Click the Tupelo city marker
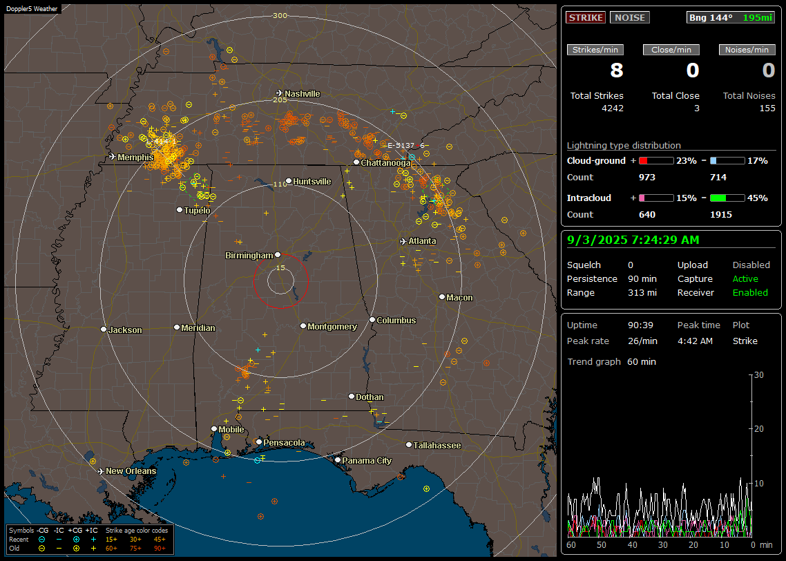 (x=180, y=209)
